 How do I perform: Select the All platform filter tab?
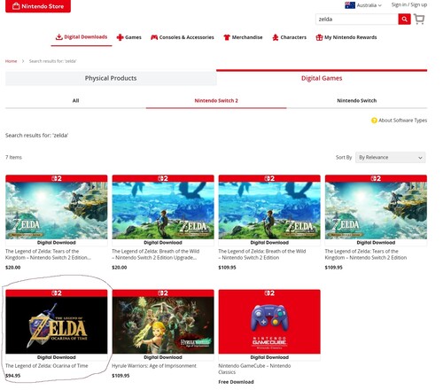[75, 101]
